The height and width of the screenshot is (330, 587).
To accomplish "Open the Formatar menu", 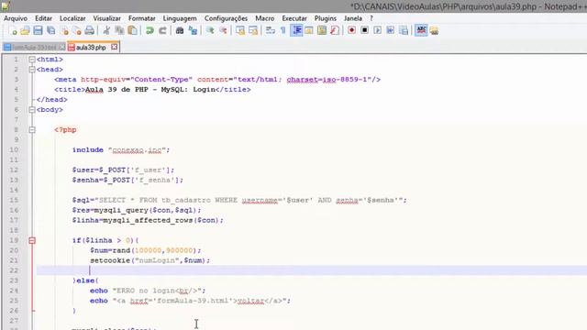I will 142,18.
